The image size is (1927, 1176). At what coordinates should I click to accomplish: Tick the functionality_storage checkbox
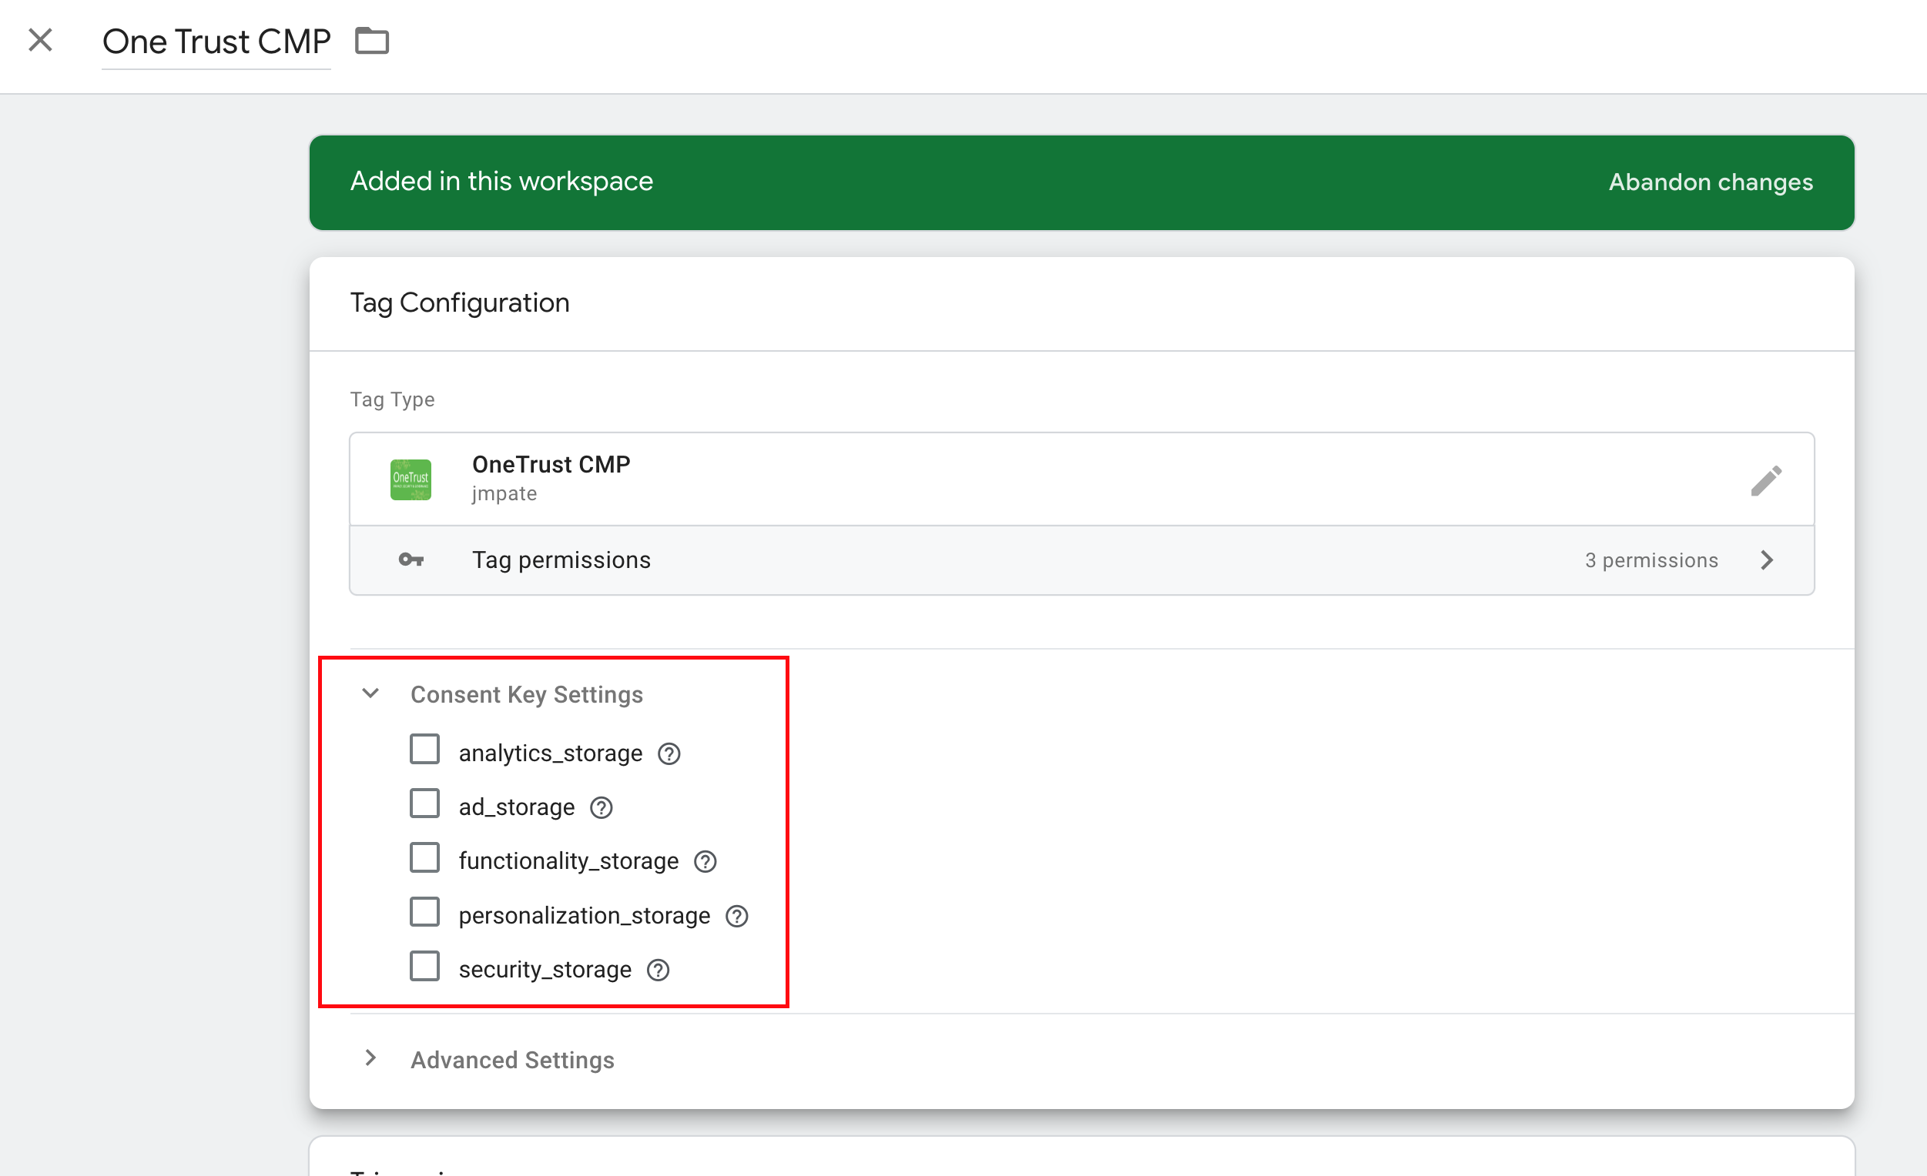(424, 858)
